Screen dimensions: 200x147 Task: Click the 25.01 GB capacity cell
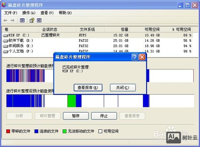(121, 41)
